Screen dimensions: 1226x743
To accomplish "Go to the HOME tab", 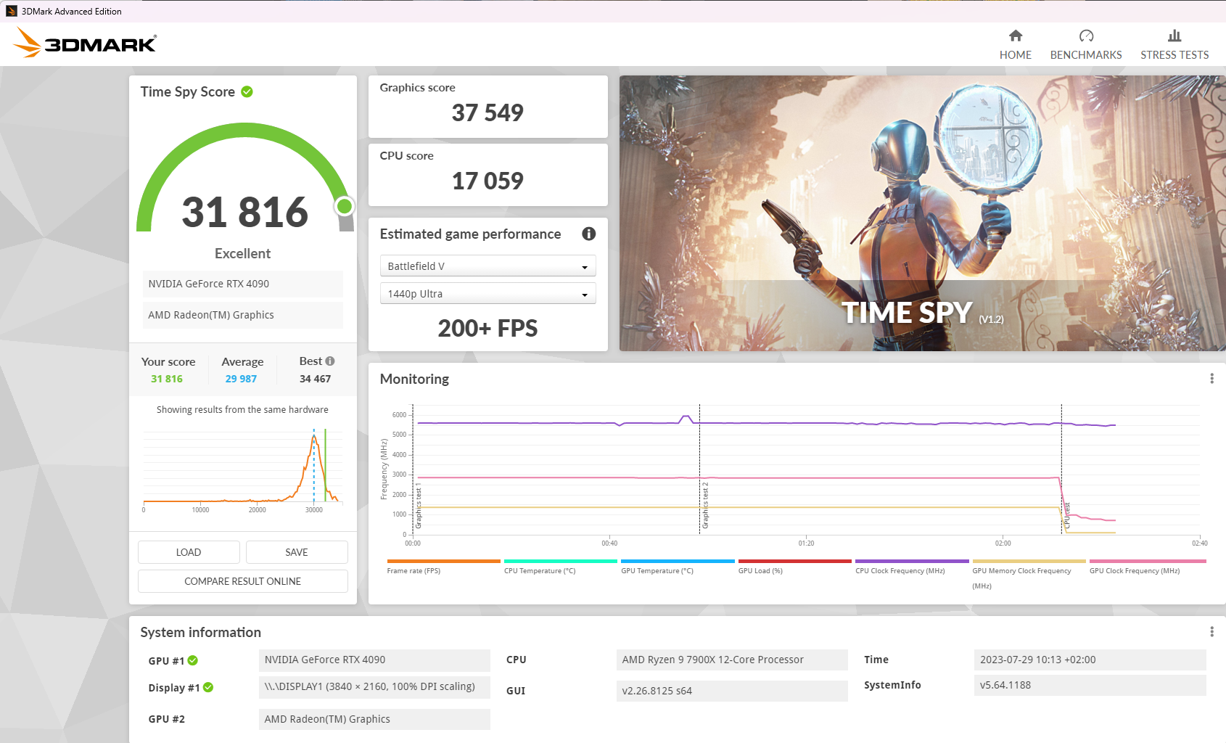I will [1016, 45].
